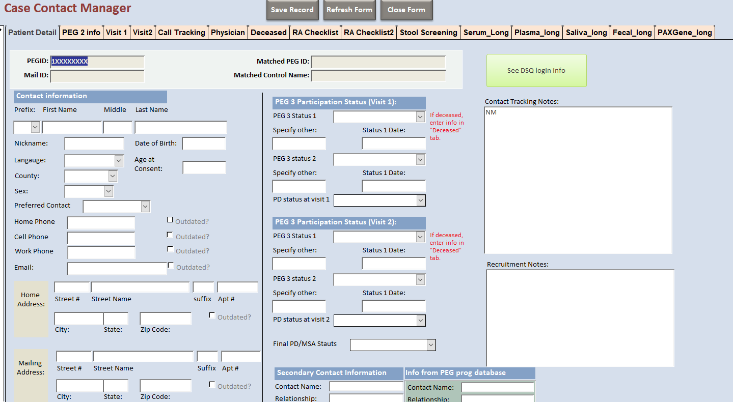Go to the PEG 2 info tab
Viewport: 733px width, 403px height.
(81, 33)
